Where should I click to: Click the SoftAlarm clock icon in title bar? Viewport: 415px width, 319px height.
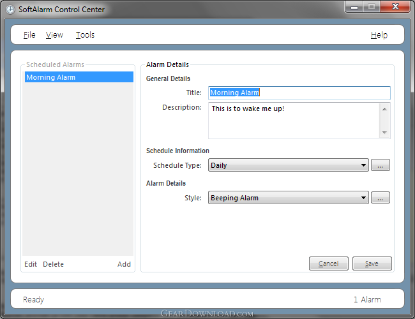(x=10, y=10)
